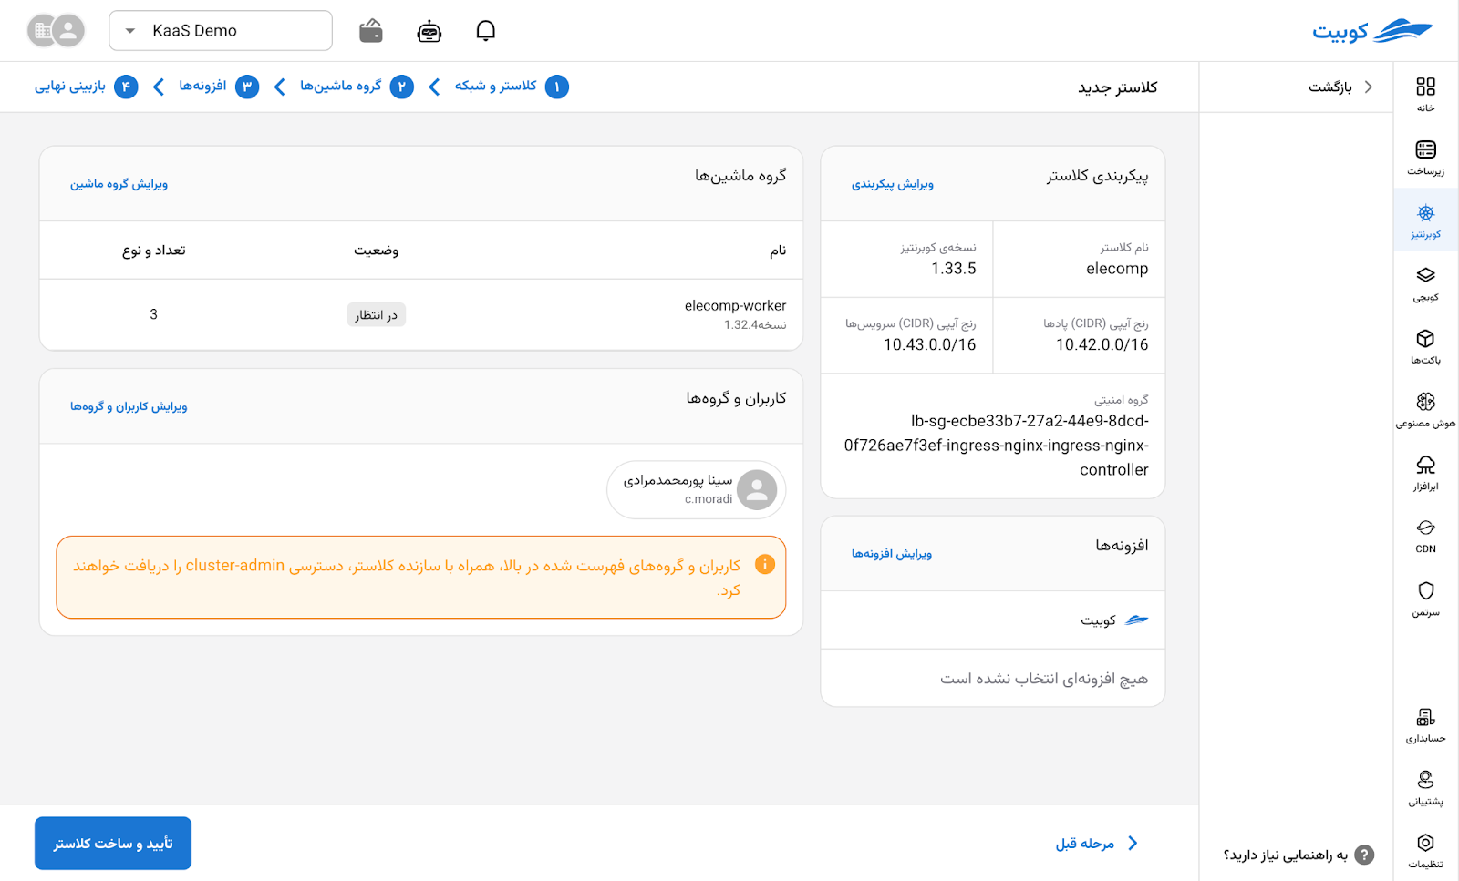Open the KaaS Demo project dropdown
1459x881 pixels.
coord(221,31)
